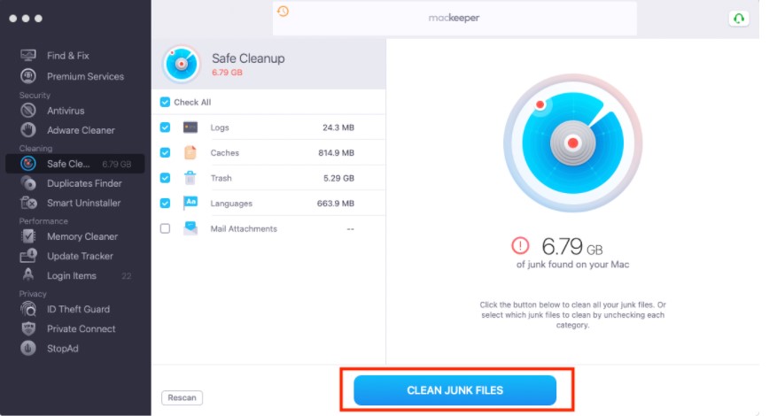Click the Mail Attachments row label
The image size is (777, 416).
point(244,228)
